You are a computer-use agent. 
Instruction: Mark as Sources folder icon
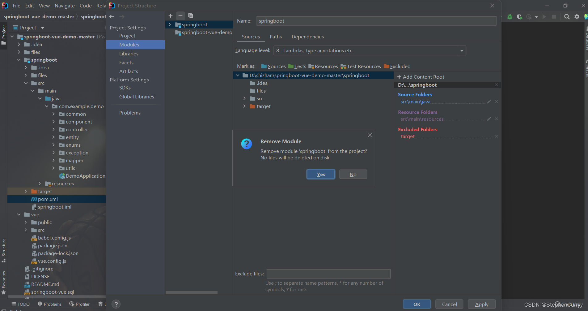coord(264,66)
